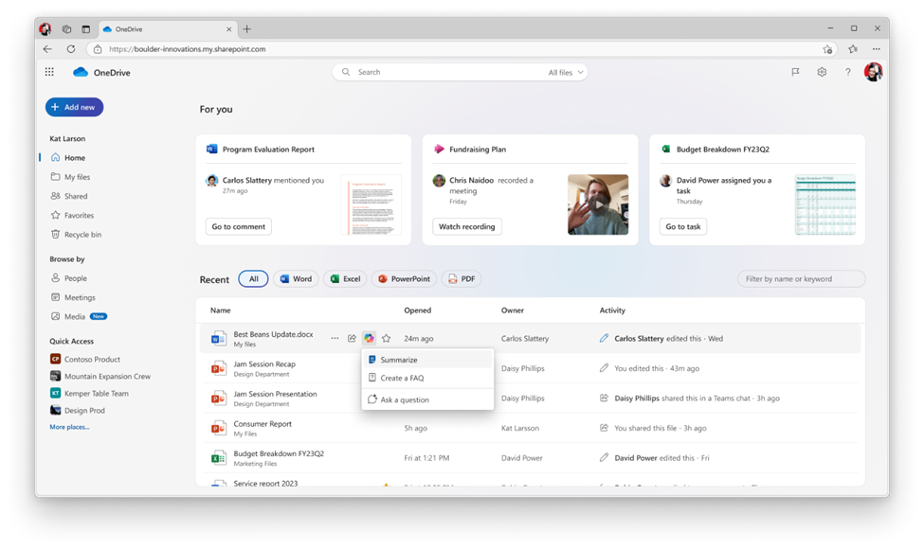Image resolution: width=924 pixels, height=549 pixels.
Task: Click the Filter by name or keyword field
Action: [x=801, y=278]
